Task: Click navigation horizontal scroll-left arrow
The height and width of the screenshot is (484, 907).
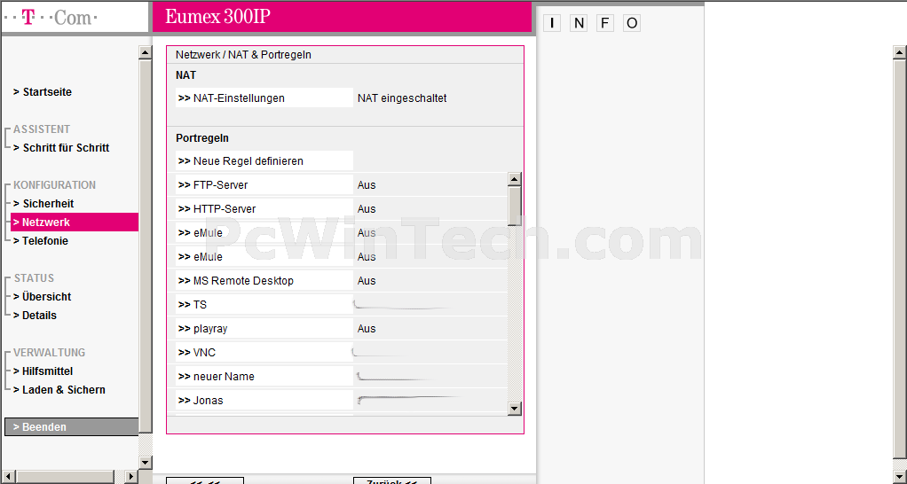Action: (x=9, y=477)
